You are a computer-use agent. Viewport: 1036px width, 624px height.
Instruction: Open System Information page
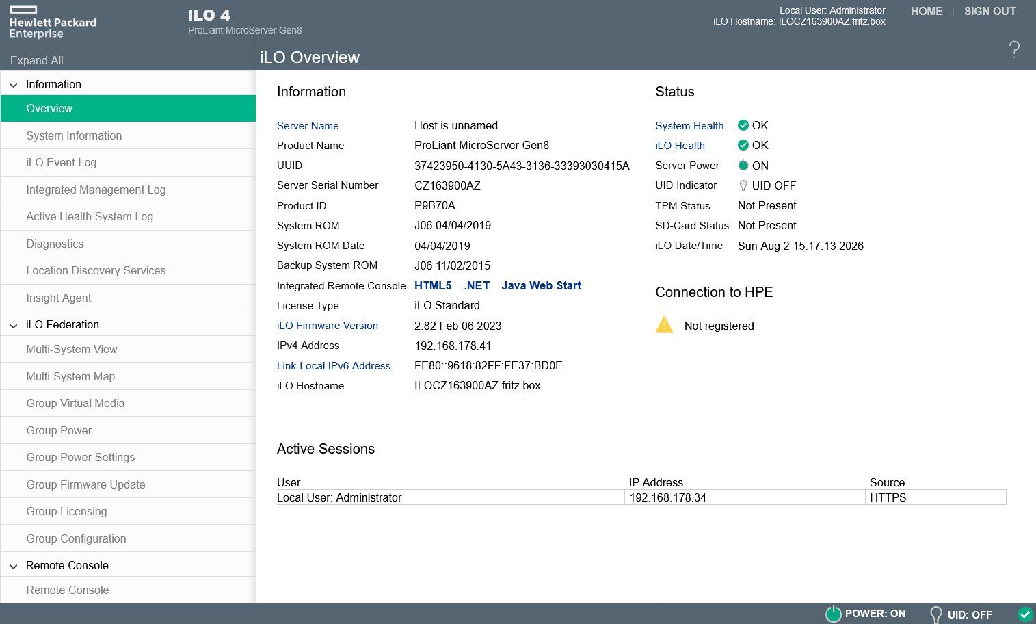pyautogui.click(x=128, y=135)
